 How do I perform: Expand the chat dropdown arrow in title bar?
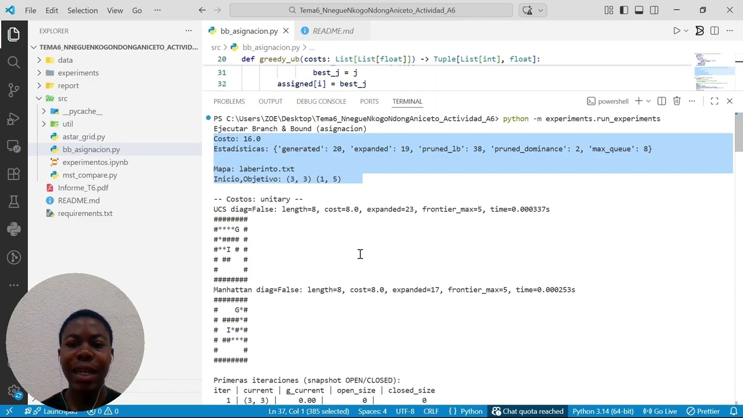click(540, 10)
